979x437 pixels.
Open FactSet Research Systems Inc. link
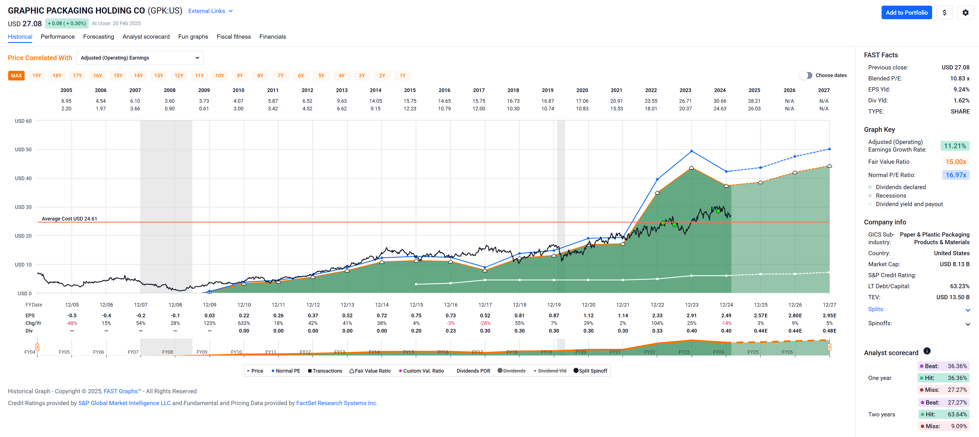tap(336, 403)
